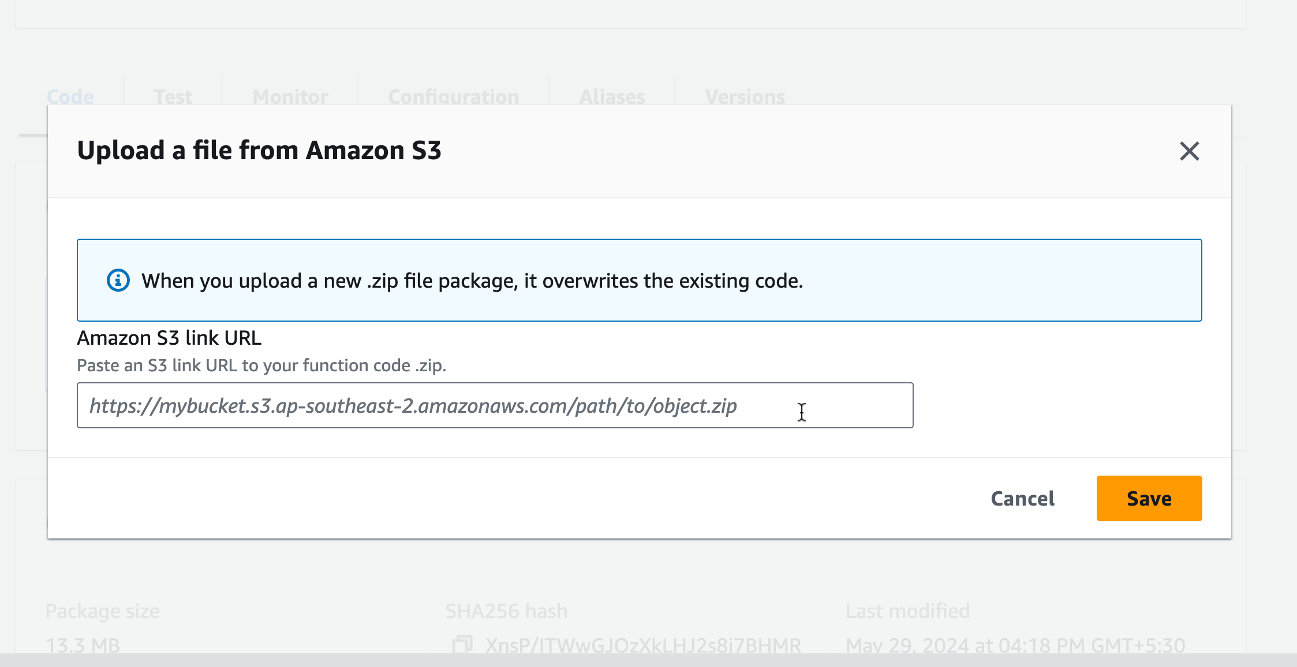Click the 13.3 MB package size value
The width and height of the screenshot is (1297, 667).
coord(83,645)
